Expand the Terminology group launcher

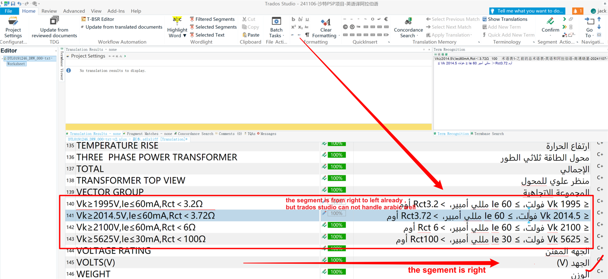tap(534, 42)
